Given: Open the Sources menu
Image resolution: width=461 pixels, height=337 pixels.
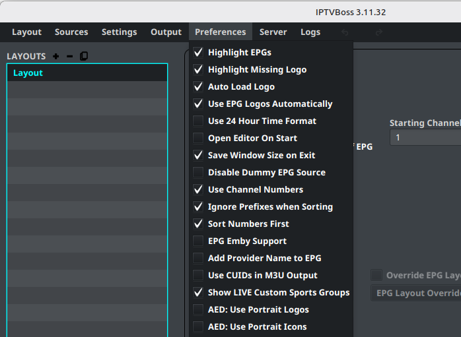Looking at the screenshot, I should tap(71, 32).
